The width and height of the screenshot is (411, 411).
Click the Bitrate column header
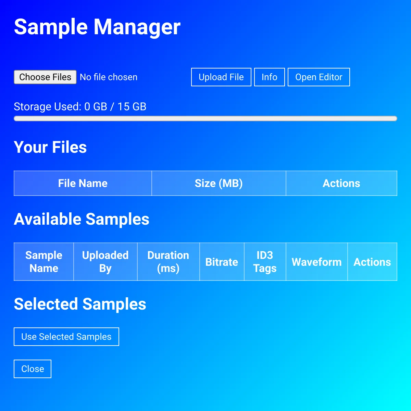(x=222, y=262)
